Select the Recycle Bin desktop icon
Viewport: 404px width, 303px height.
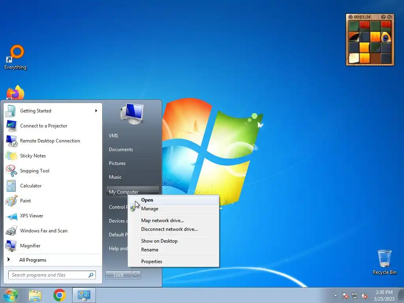tap(384, 262)
